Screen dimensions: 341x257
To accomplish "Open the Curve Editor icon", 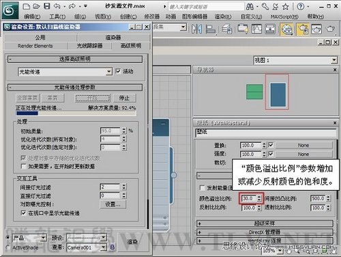I will (256, 29).
